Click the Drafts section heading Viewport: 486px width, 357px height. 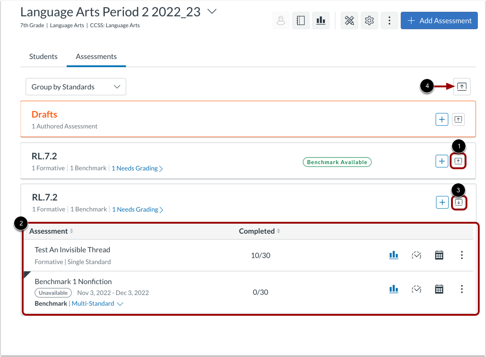tap(44, 114)
